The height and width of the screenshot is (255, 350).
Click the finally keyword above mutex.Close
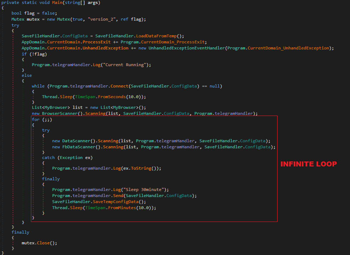point(20,233)
